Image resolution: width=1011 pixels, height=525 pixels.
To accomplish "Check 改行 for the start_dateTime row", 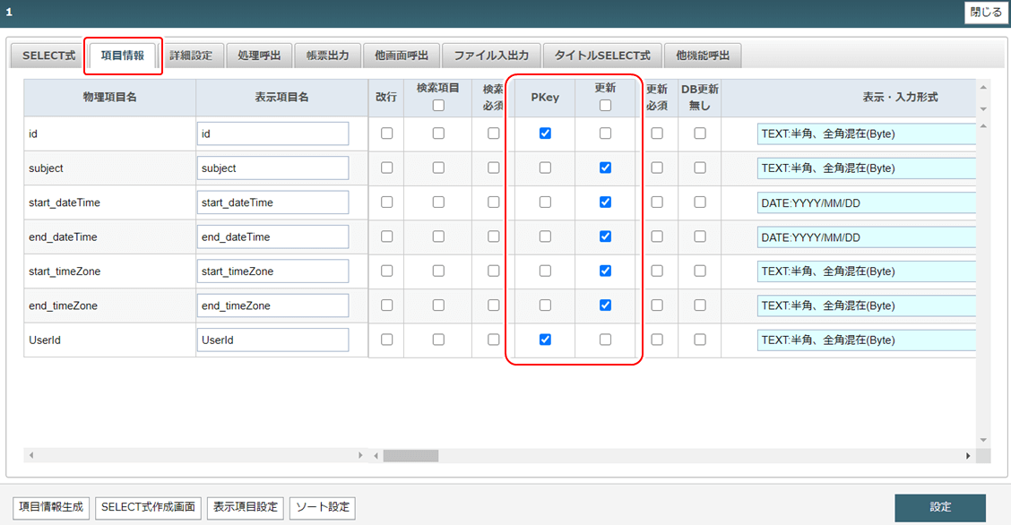I will [x=386, y=202].
